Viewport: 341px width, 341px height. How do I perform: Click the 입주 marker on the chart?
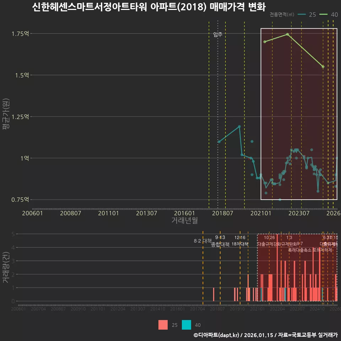click(x=218, y=34)
